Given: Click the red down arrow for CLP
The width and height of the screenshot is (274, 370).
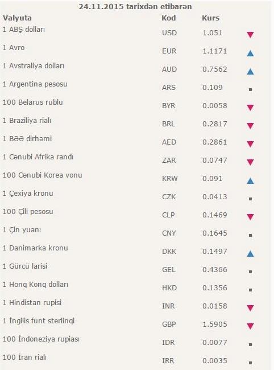Looking at the screenshot, I should pos(250,217).
